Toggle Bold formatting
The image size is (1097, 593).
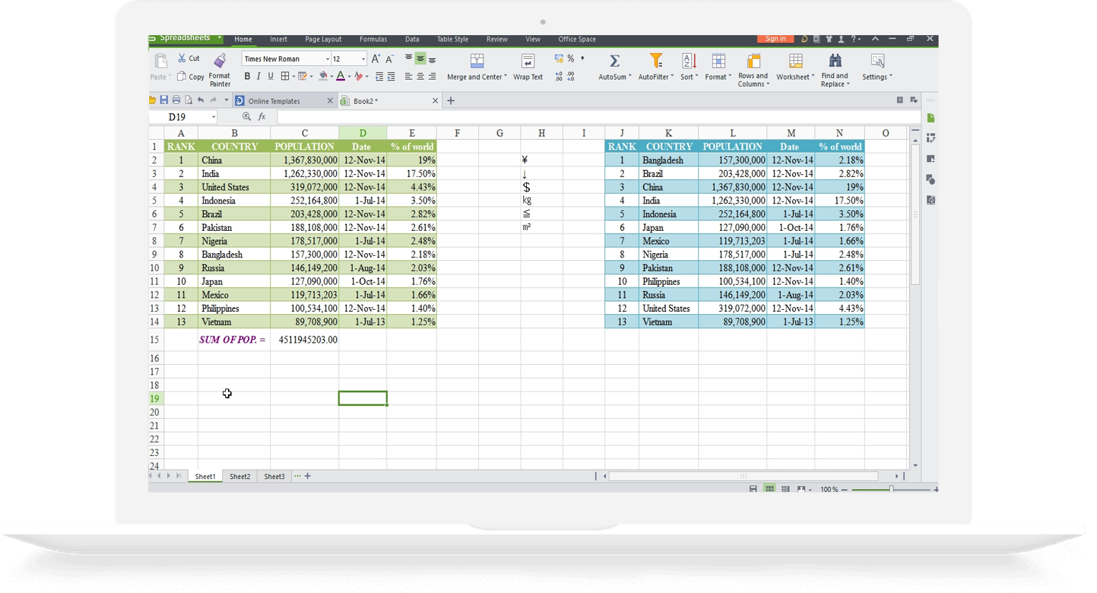[x=247, y=77]
